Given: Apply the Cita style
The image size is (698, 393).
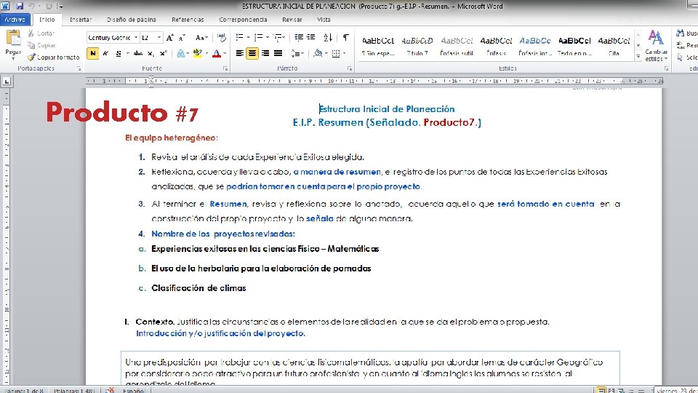Looking at the screenshot, I should point(614,46).
